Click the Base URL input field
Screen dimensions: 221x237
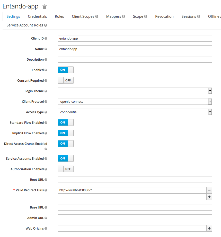[x=135, y=207]
